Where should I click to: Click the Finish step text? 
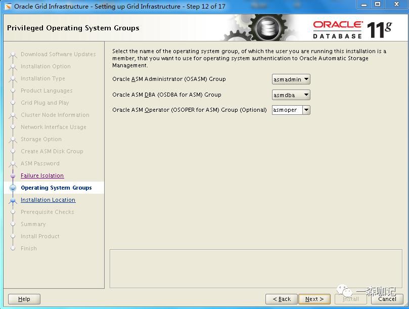click(29, 248)
